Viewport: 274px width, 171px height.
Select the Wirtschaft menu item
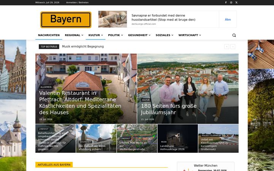pos(188,35)
